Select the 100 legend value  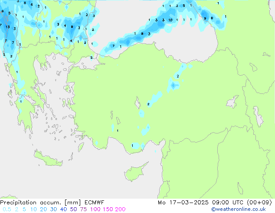[x=95, y=210]
